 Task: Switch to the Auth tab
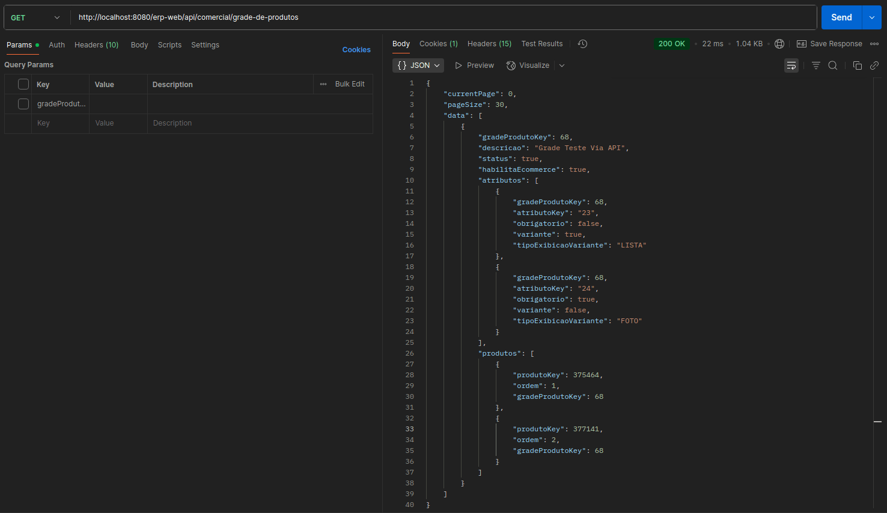click(x=56, y=45)
